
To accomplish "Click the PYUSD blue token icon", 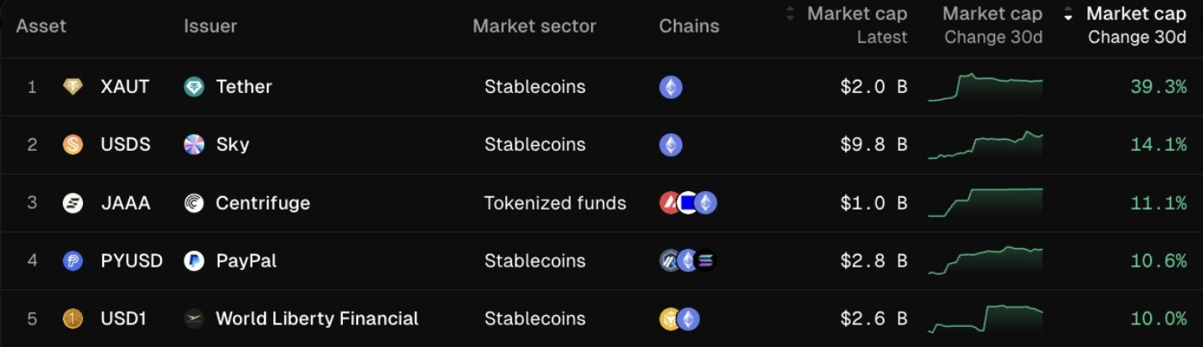I will pos(73,261).
